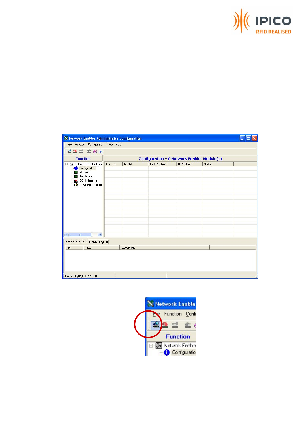Click the Port Monitor tree item icon
The image size is (303, 439).
(76, 177)
